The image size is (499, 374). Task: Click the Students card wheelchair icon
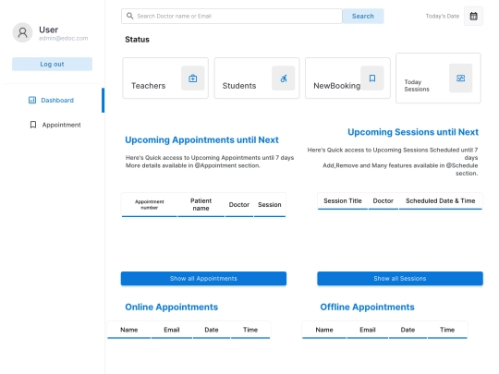(x=284, y=78)
